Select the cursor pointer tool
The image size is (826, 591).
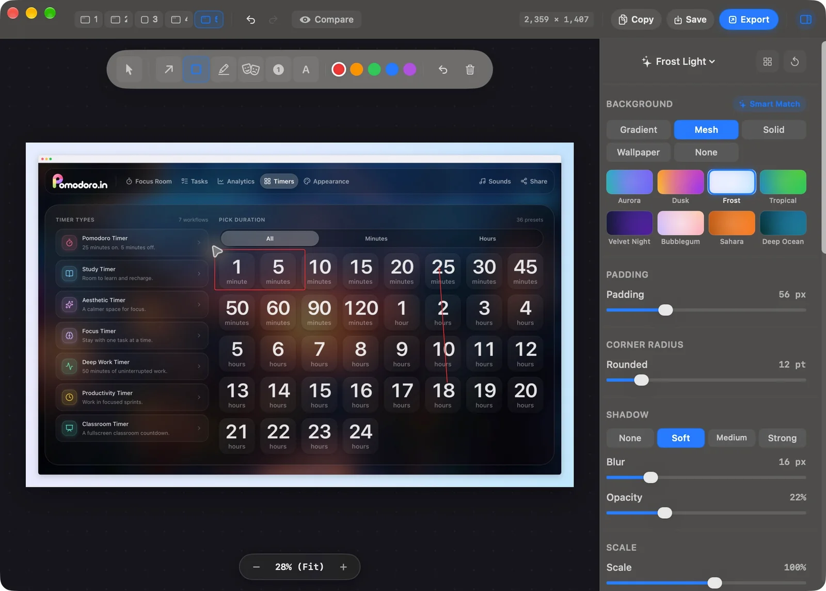129,69
